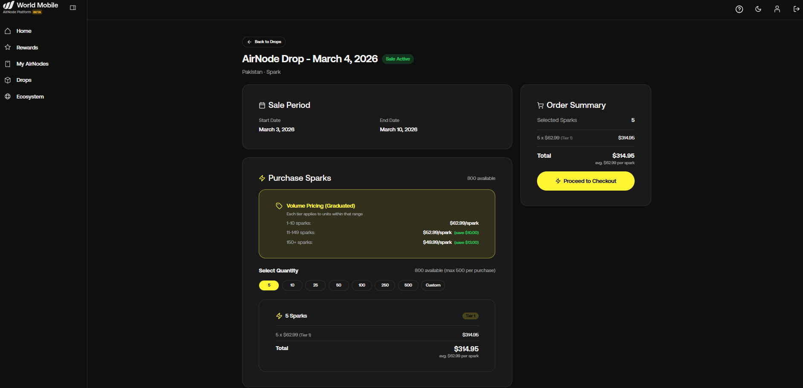Screen dimensions: 803x388
Task: Click the Rewards star icon
Action: click(x=8, y=47)
